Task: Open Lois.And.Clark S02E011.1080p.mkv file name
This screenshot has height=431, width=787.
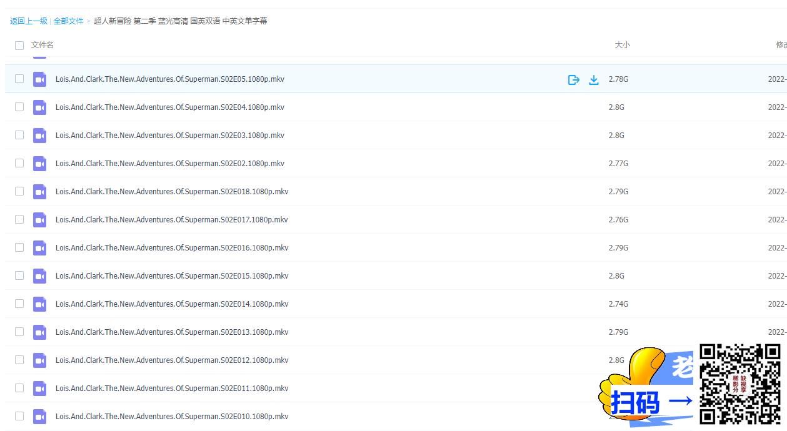Action: point(172,389)
